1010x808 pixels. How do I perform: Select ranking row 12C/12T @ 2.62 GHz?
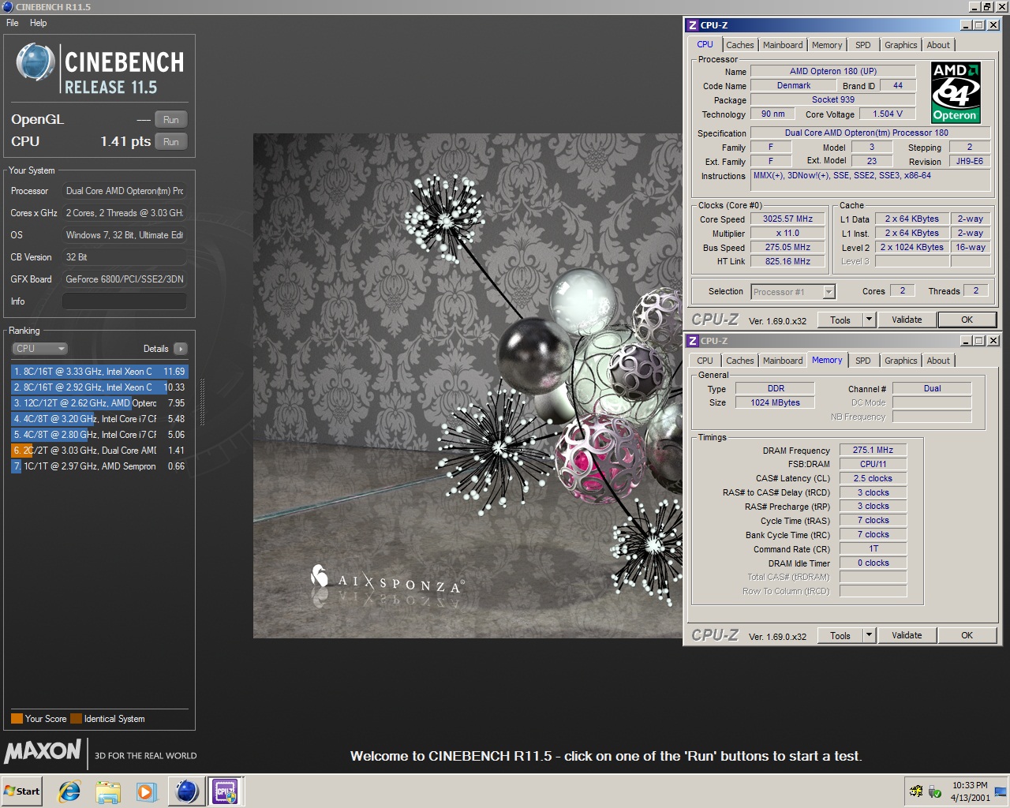coord(99,403)
